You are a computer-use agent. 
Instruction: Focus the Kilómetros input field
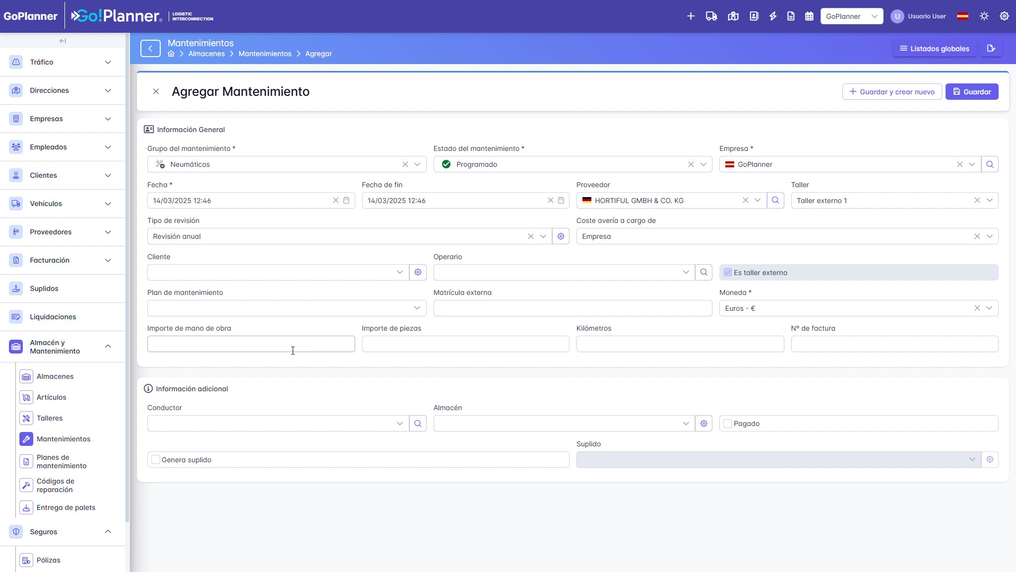coord(680,344)
